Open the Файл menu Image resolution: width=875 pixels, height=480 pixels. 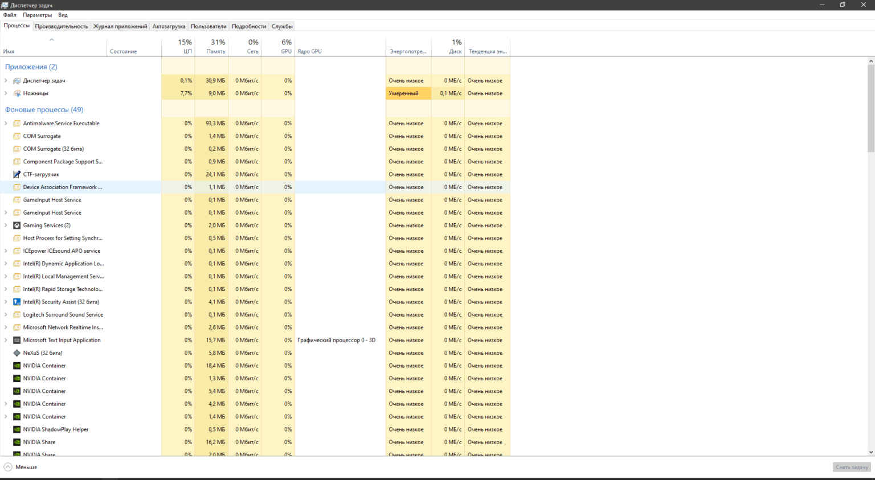coord(10,15)
